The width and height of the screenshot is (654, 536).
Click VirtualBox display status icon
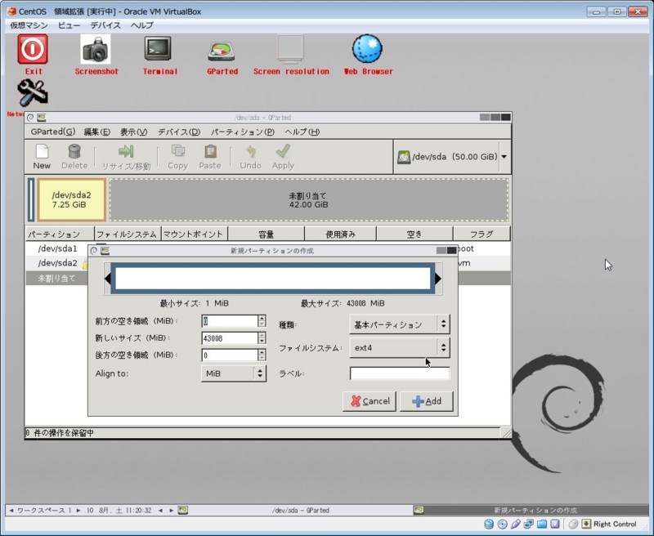pos(555,524)
